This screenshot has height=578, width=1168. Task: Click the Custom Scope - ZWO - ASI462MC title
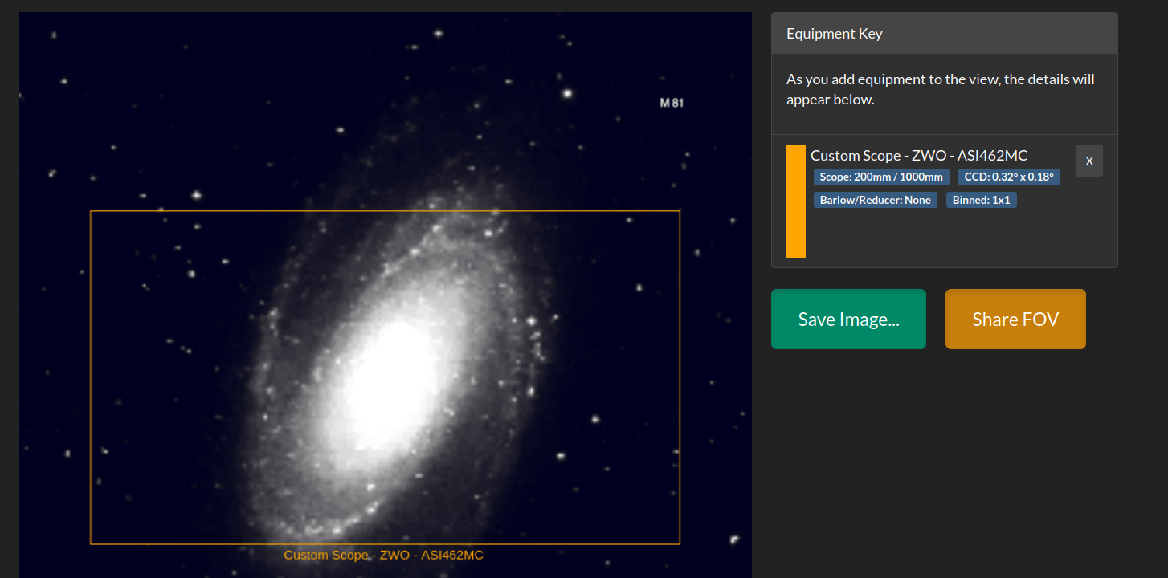click(x=919, y=156)
